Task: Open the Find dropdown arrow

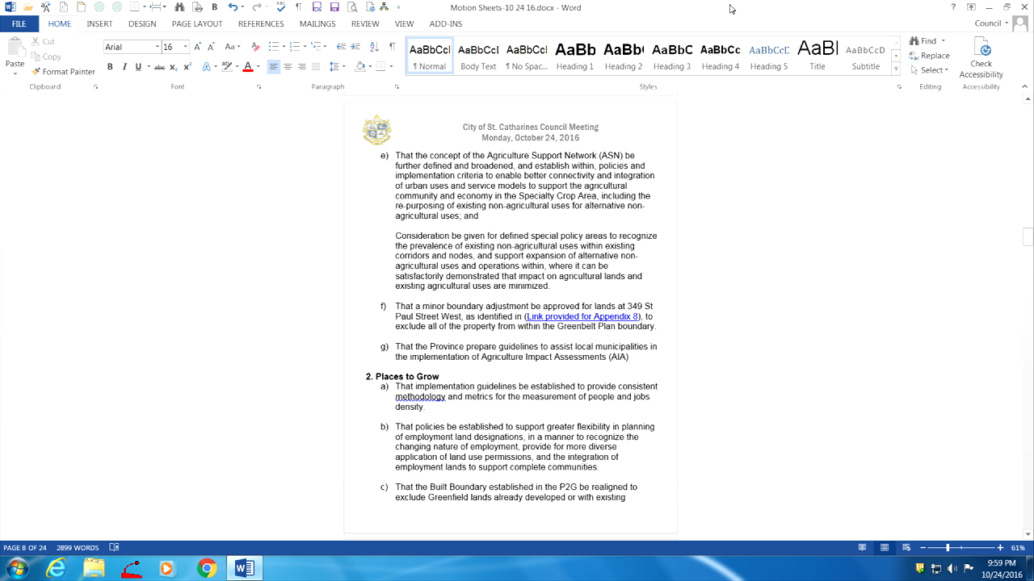Action: (x=943, y=41)
